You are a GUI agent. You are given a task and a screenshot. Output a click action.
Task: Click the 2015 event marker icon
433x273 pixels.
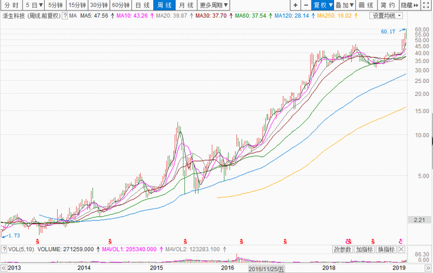pyautogui.click(x=186, y=241)
